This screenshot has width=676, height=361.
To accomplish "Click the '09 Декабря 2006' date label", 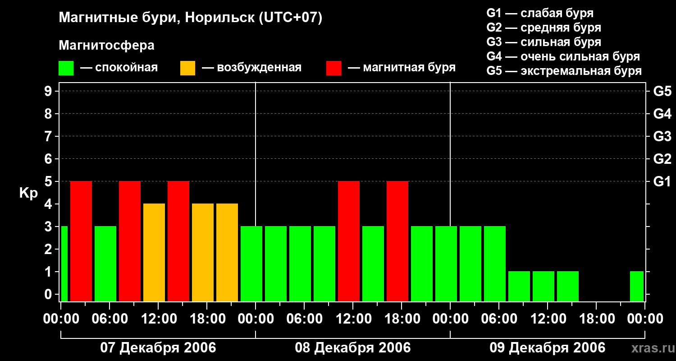I will pyautogui.click(x=548, y=348).
